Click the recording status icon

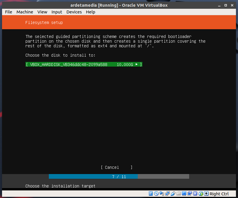[x=190, y=194]
